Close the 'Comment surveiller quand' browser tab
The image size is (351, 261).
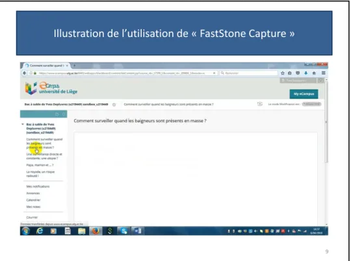[67, 66]
